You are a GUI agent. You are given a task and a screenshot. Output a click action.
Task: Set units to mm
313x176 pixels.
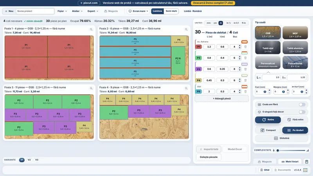tap(209, 23)
